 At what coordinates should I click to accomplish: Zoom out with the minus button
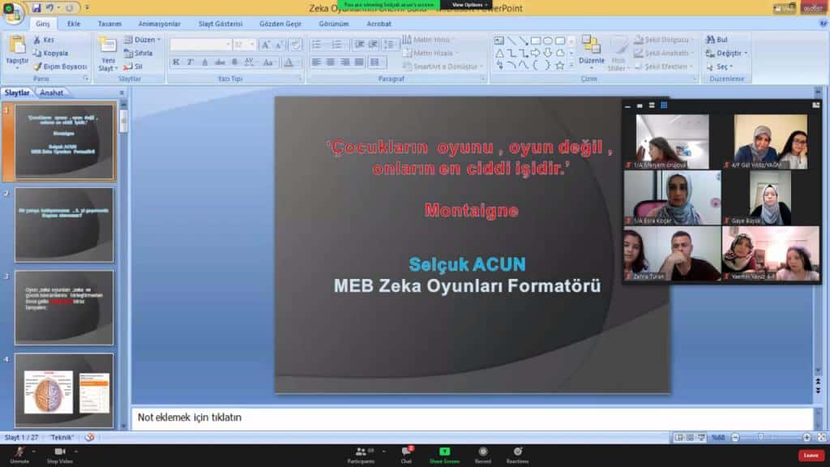click(735, 437)
